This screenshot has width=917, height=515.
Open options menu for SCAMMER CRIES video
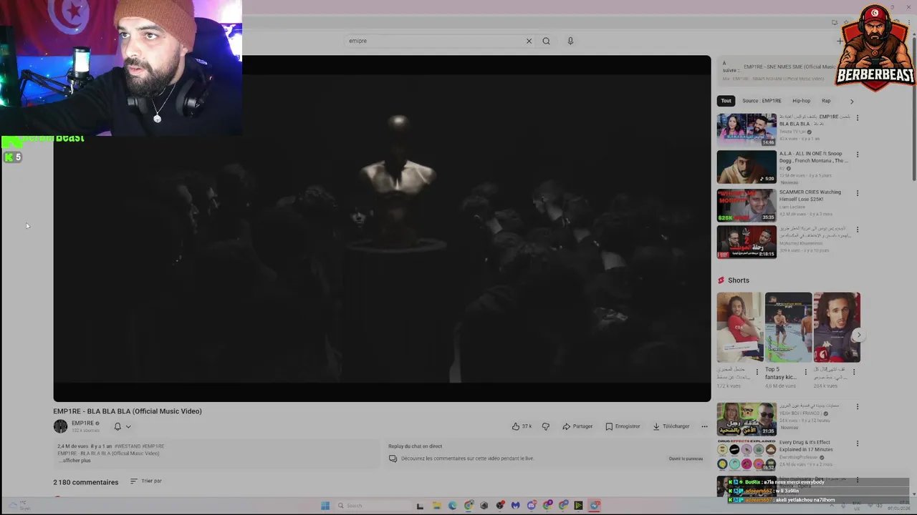(x=857, y=193)
